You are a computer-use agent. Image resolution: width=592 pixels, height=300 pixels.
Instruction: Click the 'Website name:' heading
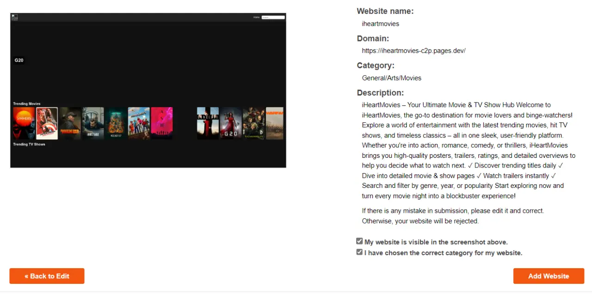(385, 11)
